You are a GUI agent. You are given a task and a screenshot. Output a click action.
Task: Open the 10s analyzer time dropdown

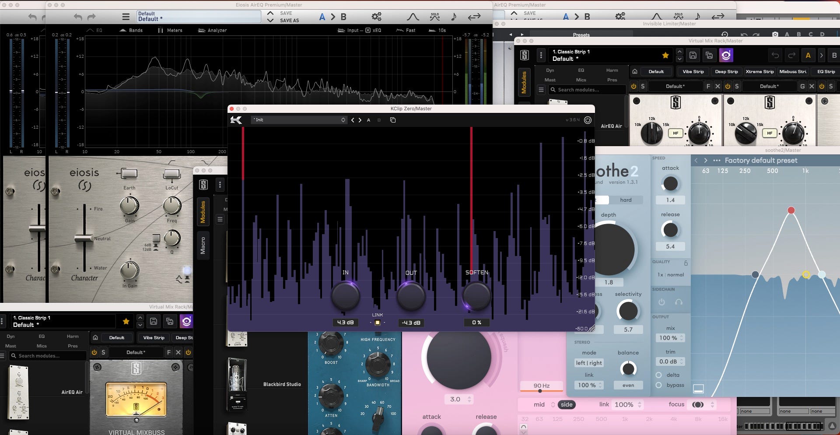click(437, 30)
